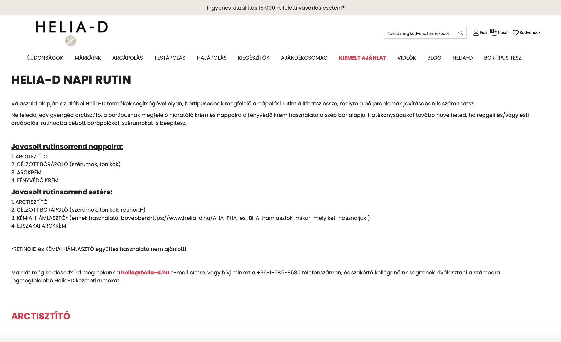Open the Kosár shopping cart icon
The image size is (561, 342).
pyautogui.click(x=495, y=33)
